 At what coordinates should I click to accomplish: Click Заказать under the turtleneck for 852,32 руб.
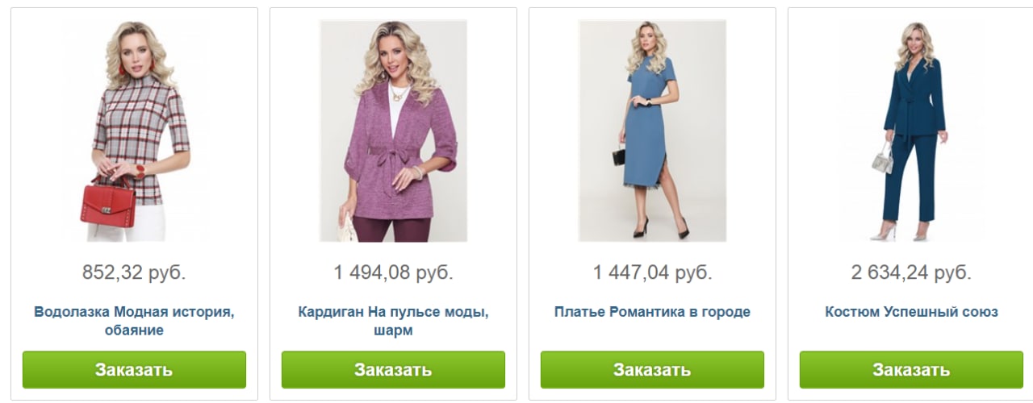[x=134, y=370]
